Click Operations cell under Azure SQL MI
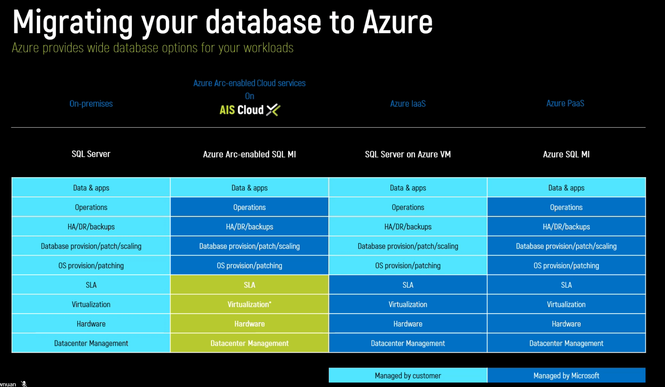665x387 pixels. click(x=566, y=207)
